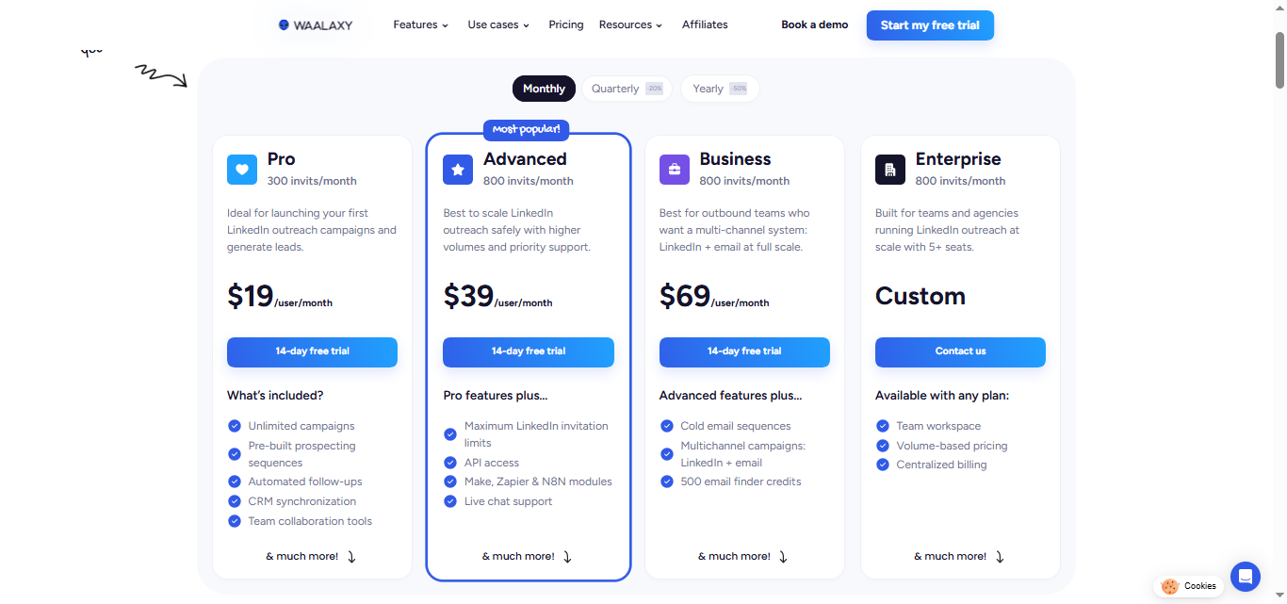Switch to Quarterly billing
Image resolution: width=1287 pixels, height=604 pixels.
(627, 89)
